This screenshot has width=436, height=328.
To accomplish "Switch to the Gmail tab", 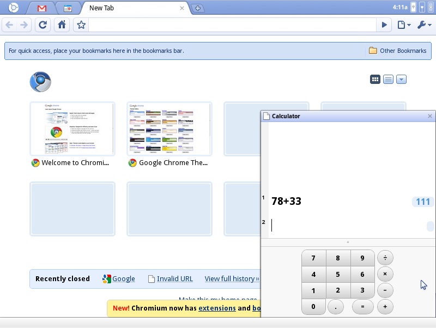I will [42, 8].
